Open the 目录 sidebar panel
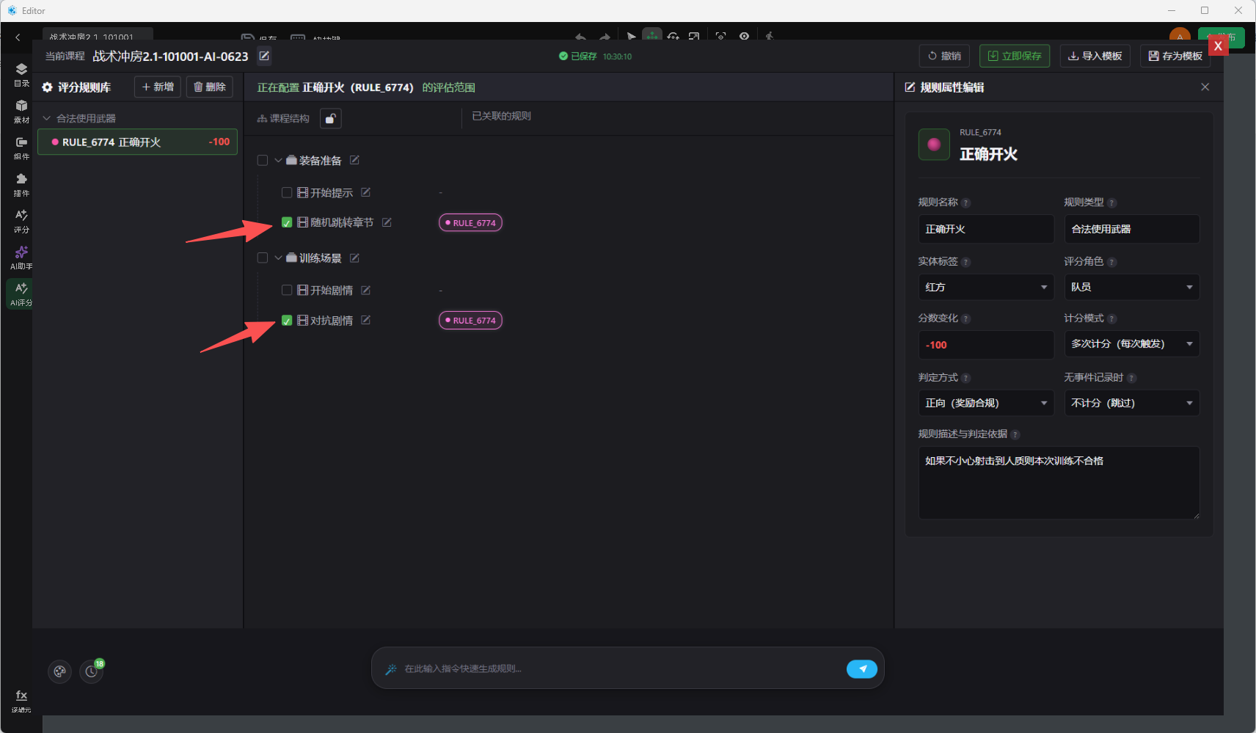The image size is (1256, 733). pos(21,75)
